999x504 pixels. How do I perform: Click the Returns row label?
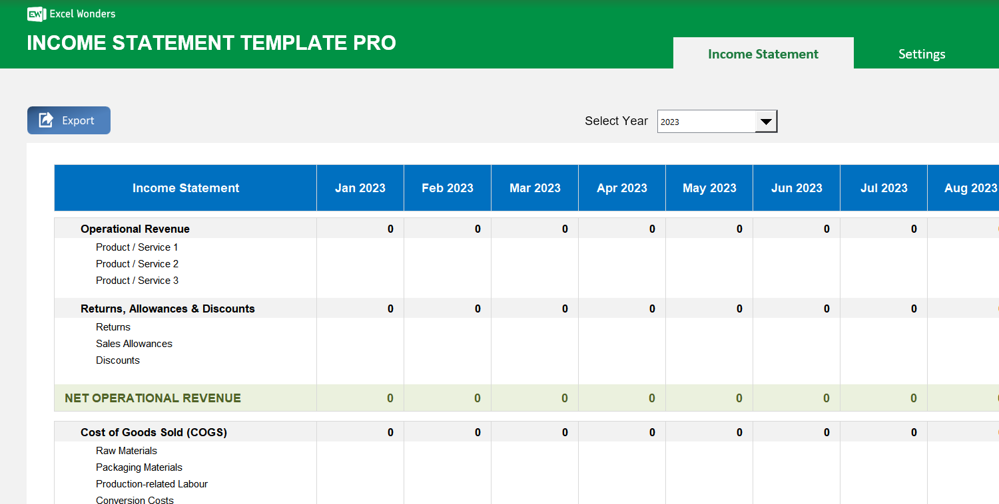pos(113,326)
